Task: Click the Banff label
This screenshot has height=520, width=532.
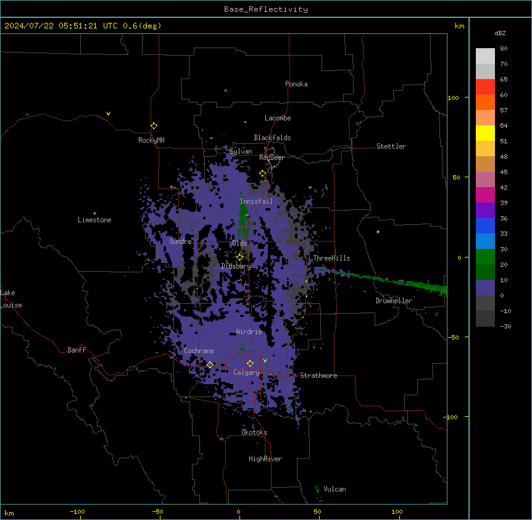Action: (x=77, y=350)
